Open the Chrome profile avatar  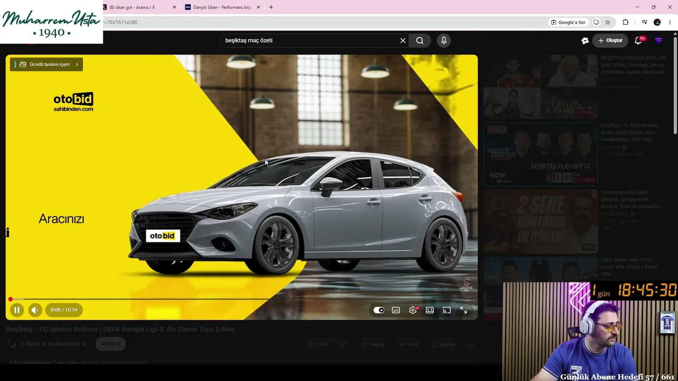tap(657, 22)
